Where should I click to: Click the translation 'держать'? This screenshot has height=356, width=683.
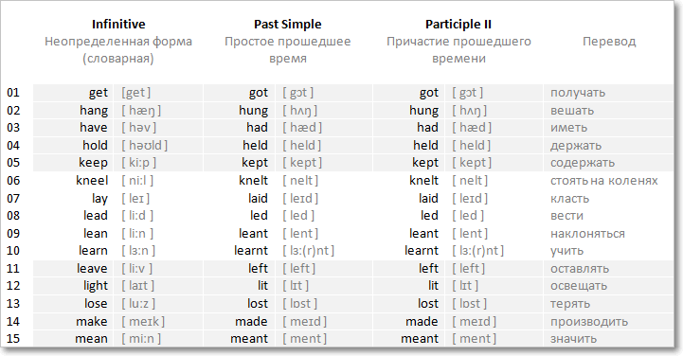(576, 146)
